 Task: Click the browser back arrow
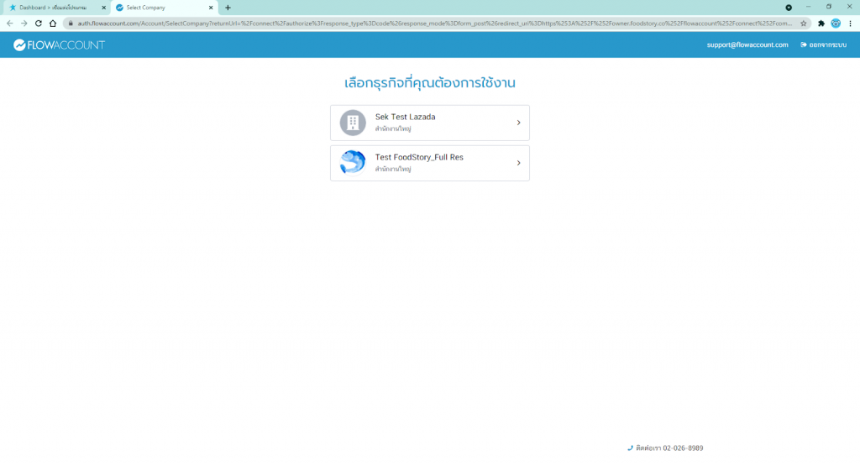tap(9, 24)
